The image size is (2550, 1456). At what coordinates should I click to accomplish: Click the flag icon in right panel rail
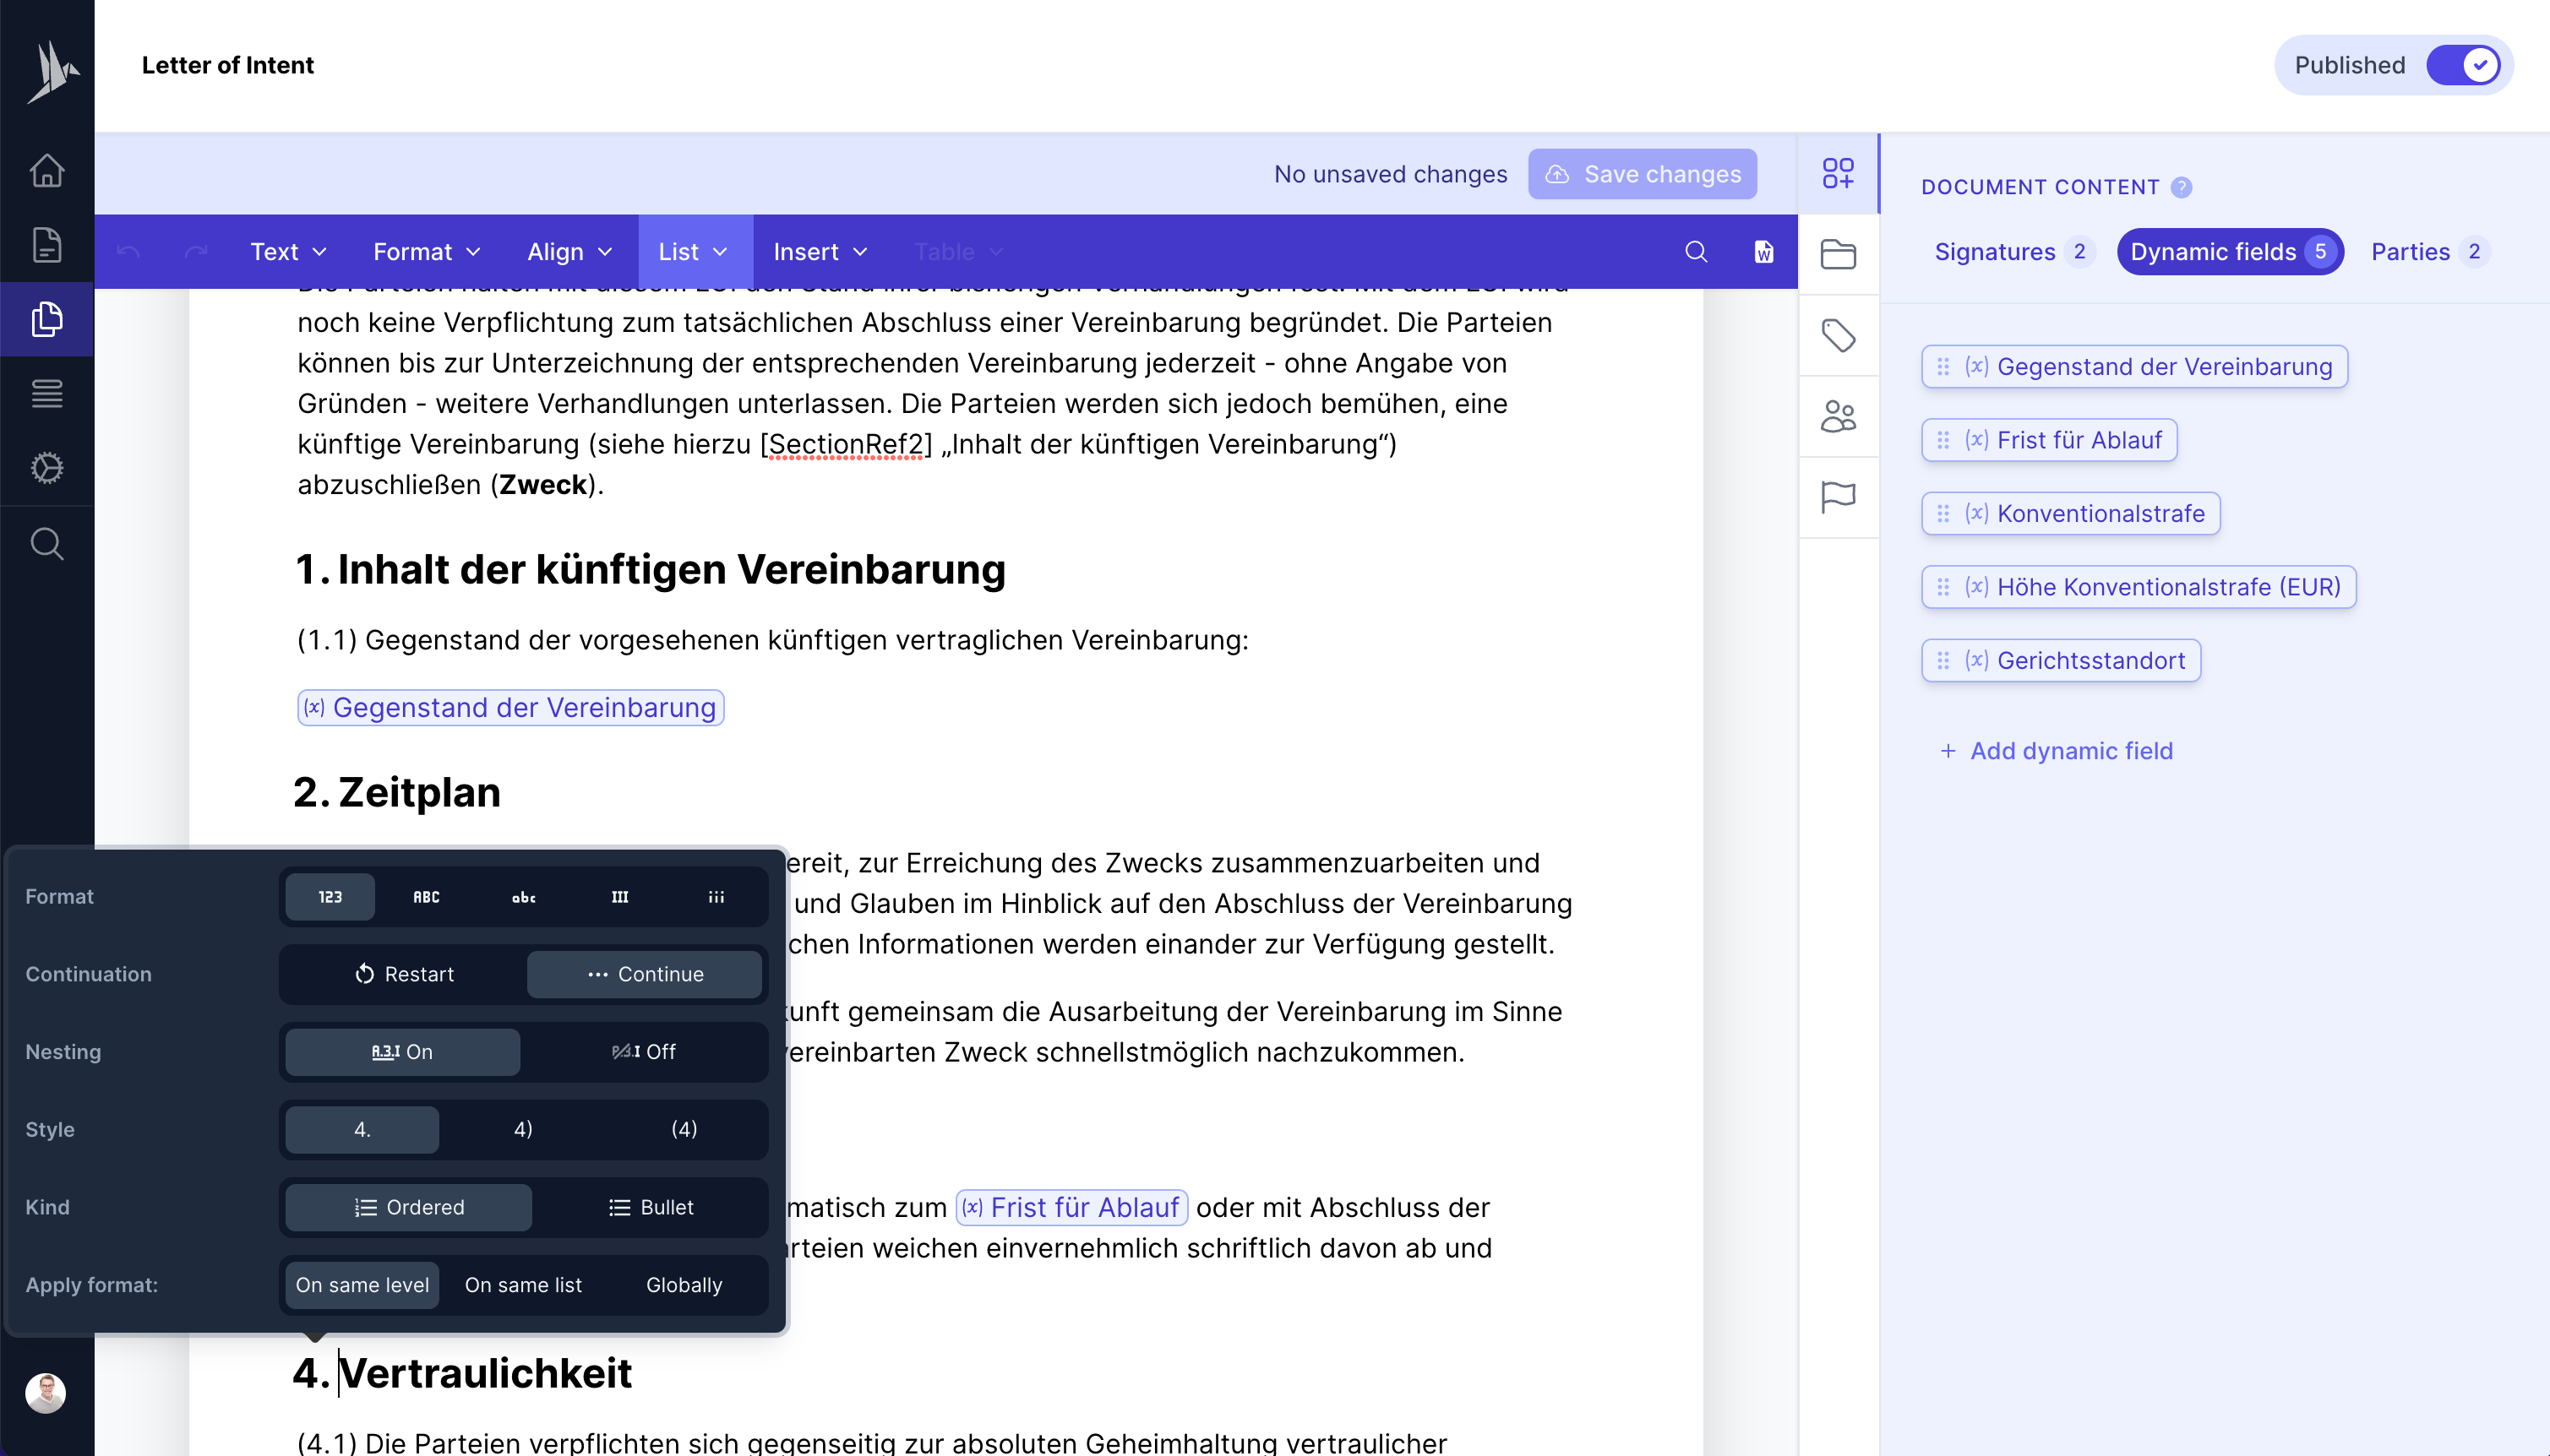coord(1839,497)
